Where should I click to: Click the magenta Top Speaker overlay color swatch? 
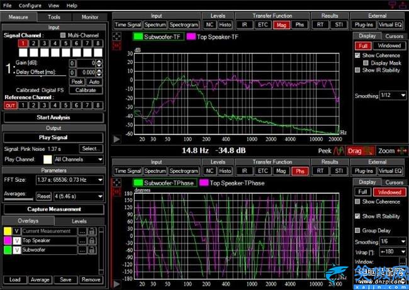click(x=8, y=240)
